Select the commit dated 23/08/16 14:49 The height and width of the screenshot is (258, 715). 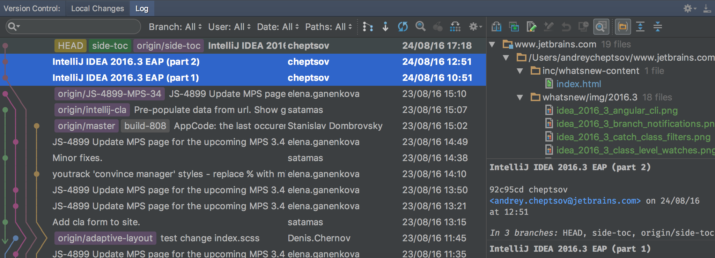coord(243,142)
